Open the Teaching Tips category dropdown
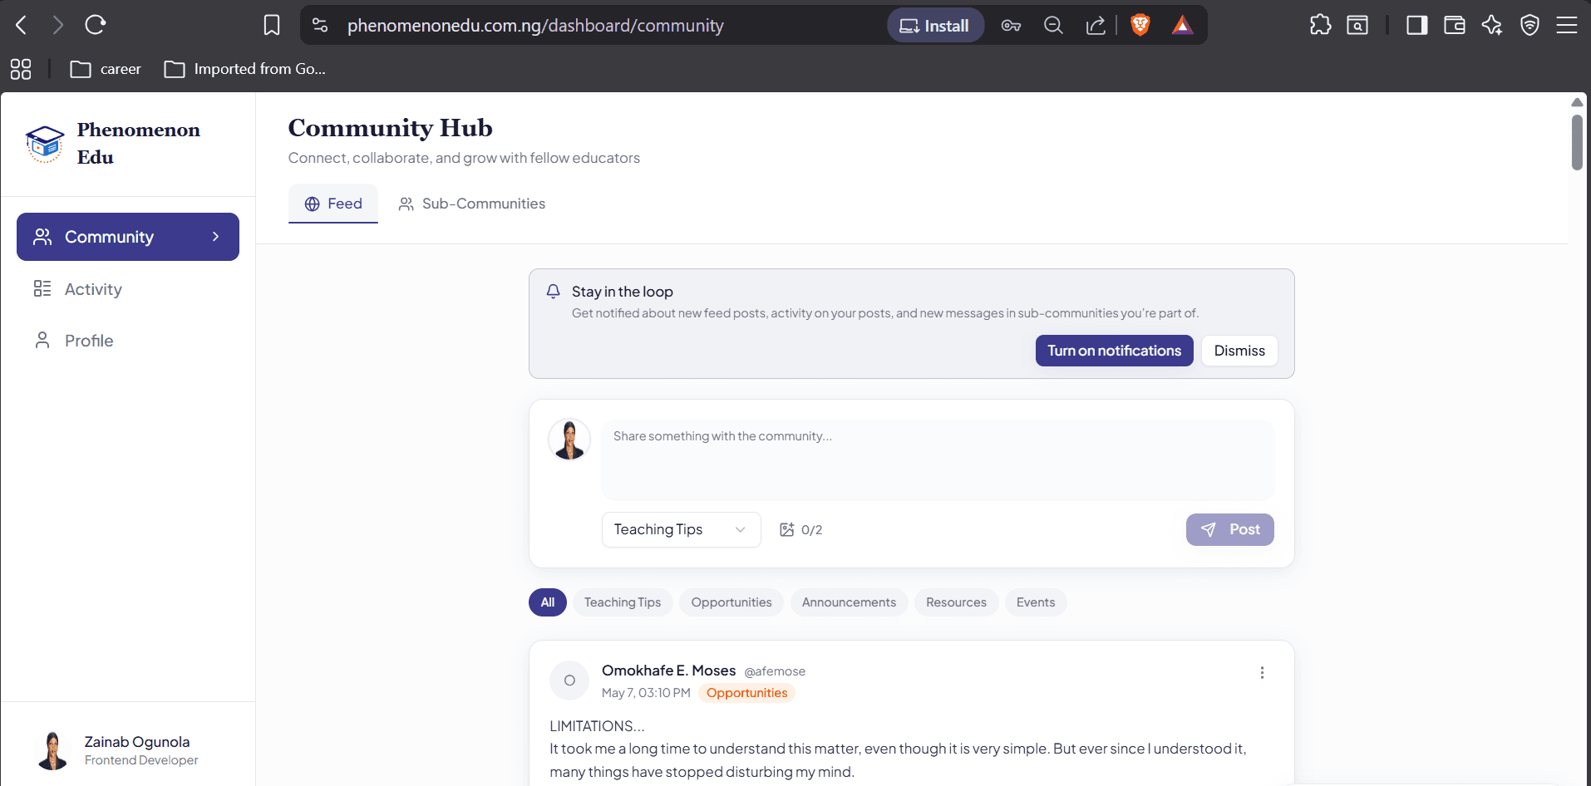The image size is (1591, 786). 681,529
